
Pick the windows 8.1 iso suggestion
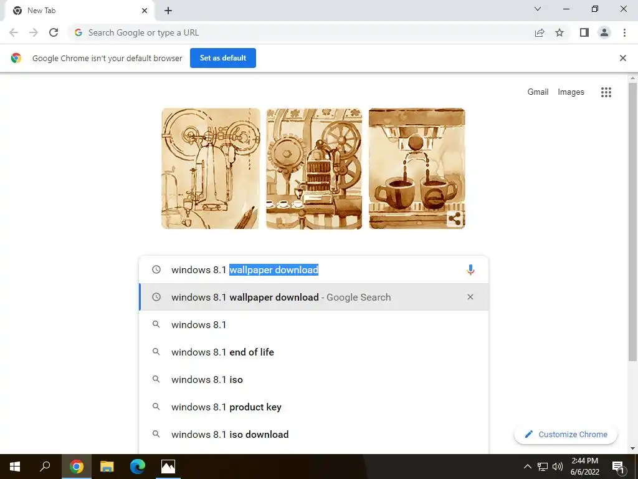pos(313,379)
